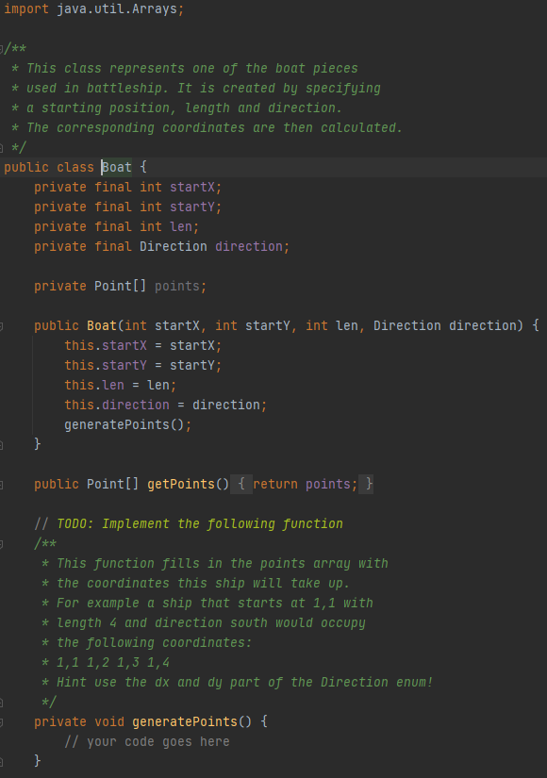Click 'generatePoints' in the private void declaration
The width and height of the screenshot is (547, 778).
click(185, 722)
